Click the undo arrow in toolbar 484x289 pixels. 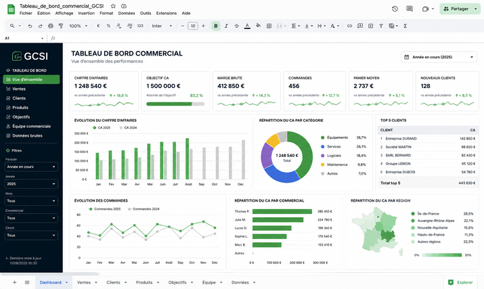click(30, 26)
